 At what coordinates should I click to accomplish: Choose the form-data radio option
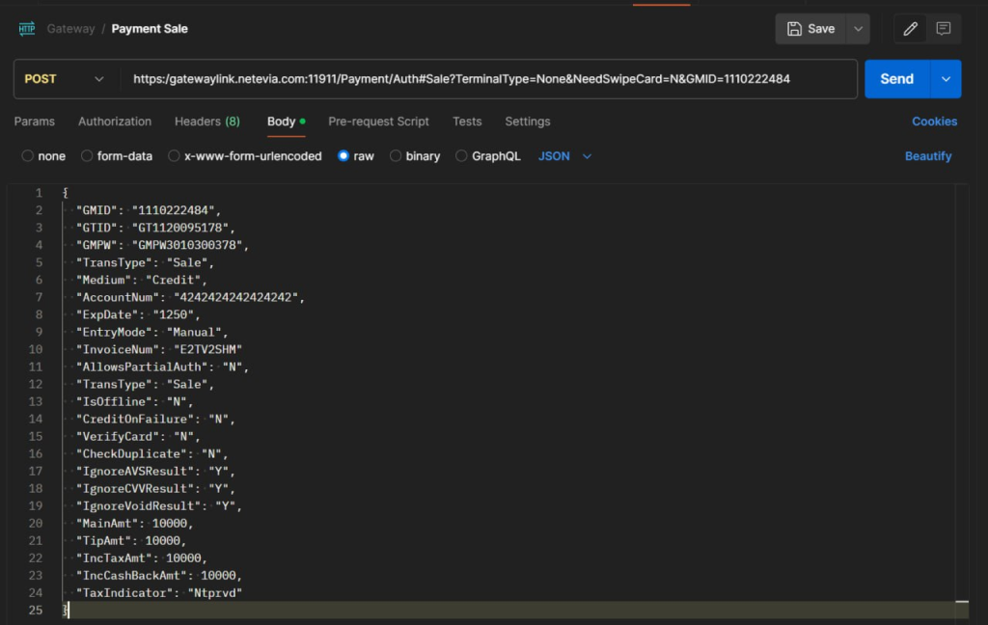point(88,156)
